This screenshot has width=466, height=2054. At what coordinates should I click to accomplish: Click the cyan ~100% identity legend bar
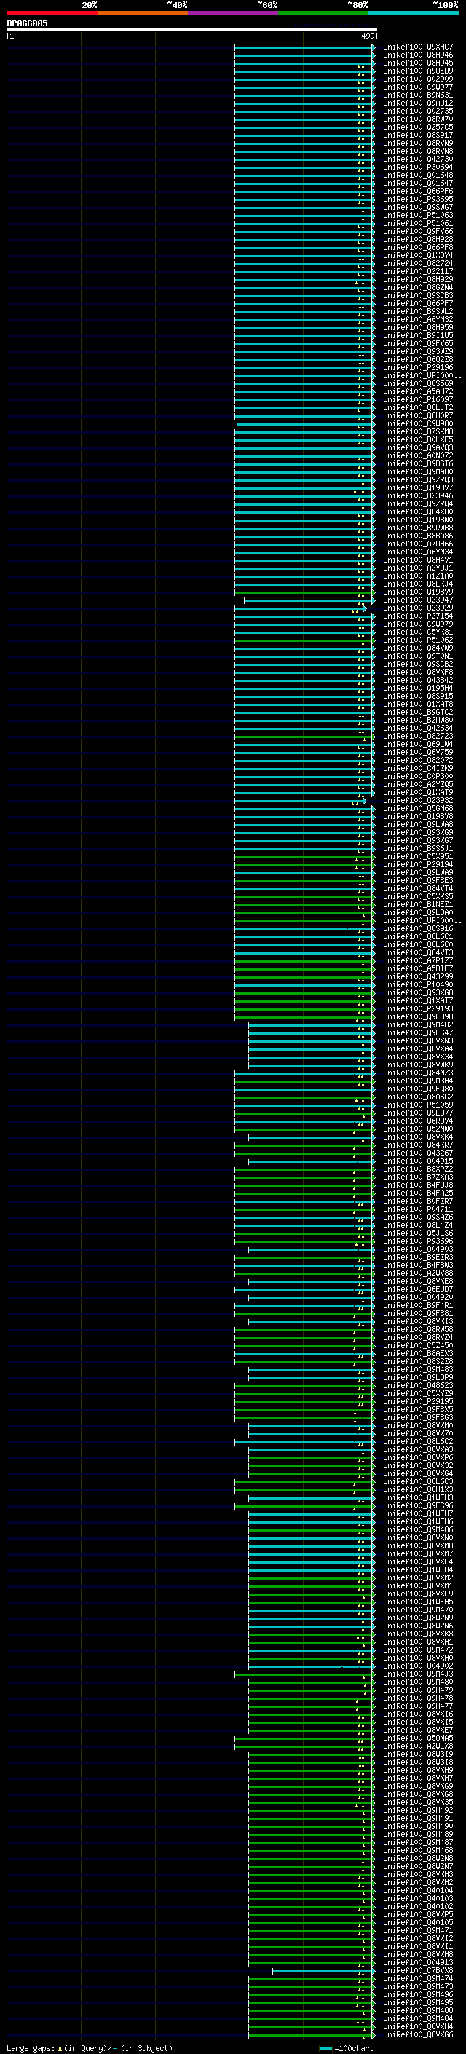pos(414,13)
